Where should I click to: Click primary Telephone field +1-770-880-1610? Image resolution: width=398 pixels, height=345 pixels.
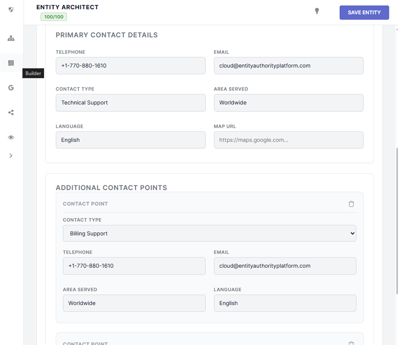130,66
